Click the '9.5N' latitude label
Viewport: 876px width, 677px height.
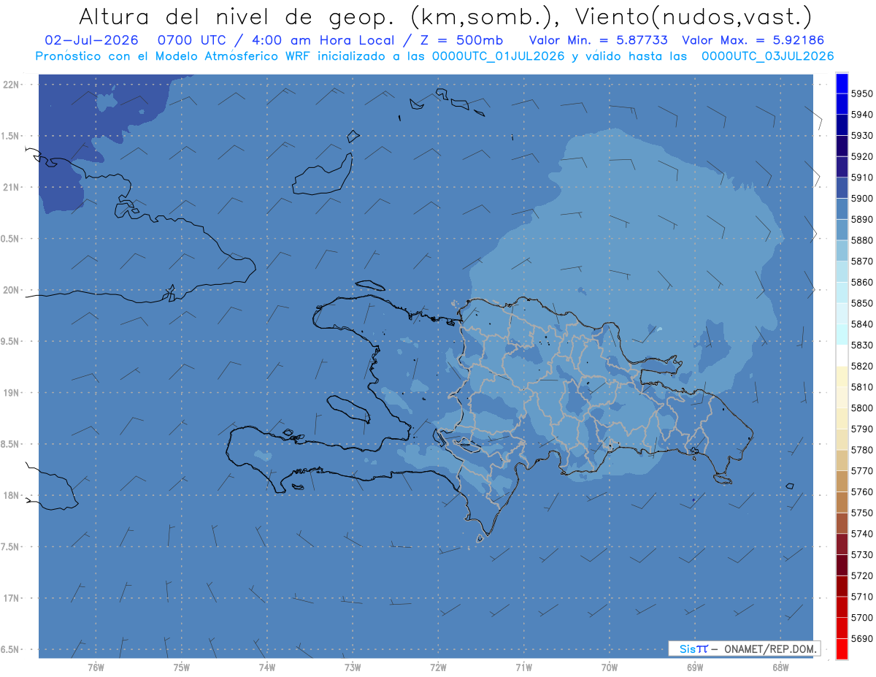11,342
